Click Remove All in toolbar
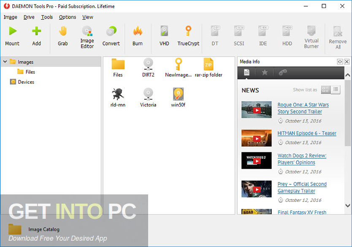Image resolution: width=352 pixels, height=247 pixels. tap(338, 37)
